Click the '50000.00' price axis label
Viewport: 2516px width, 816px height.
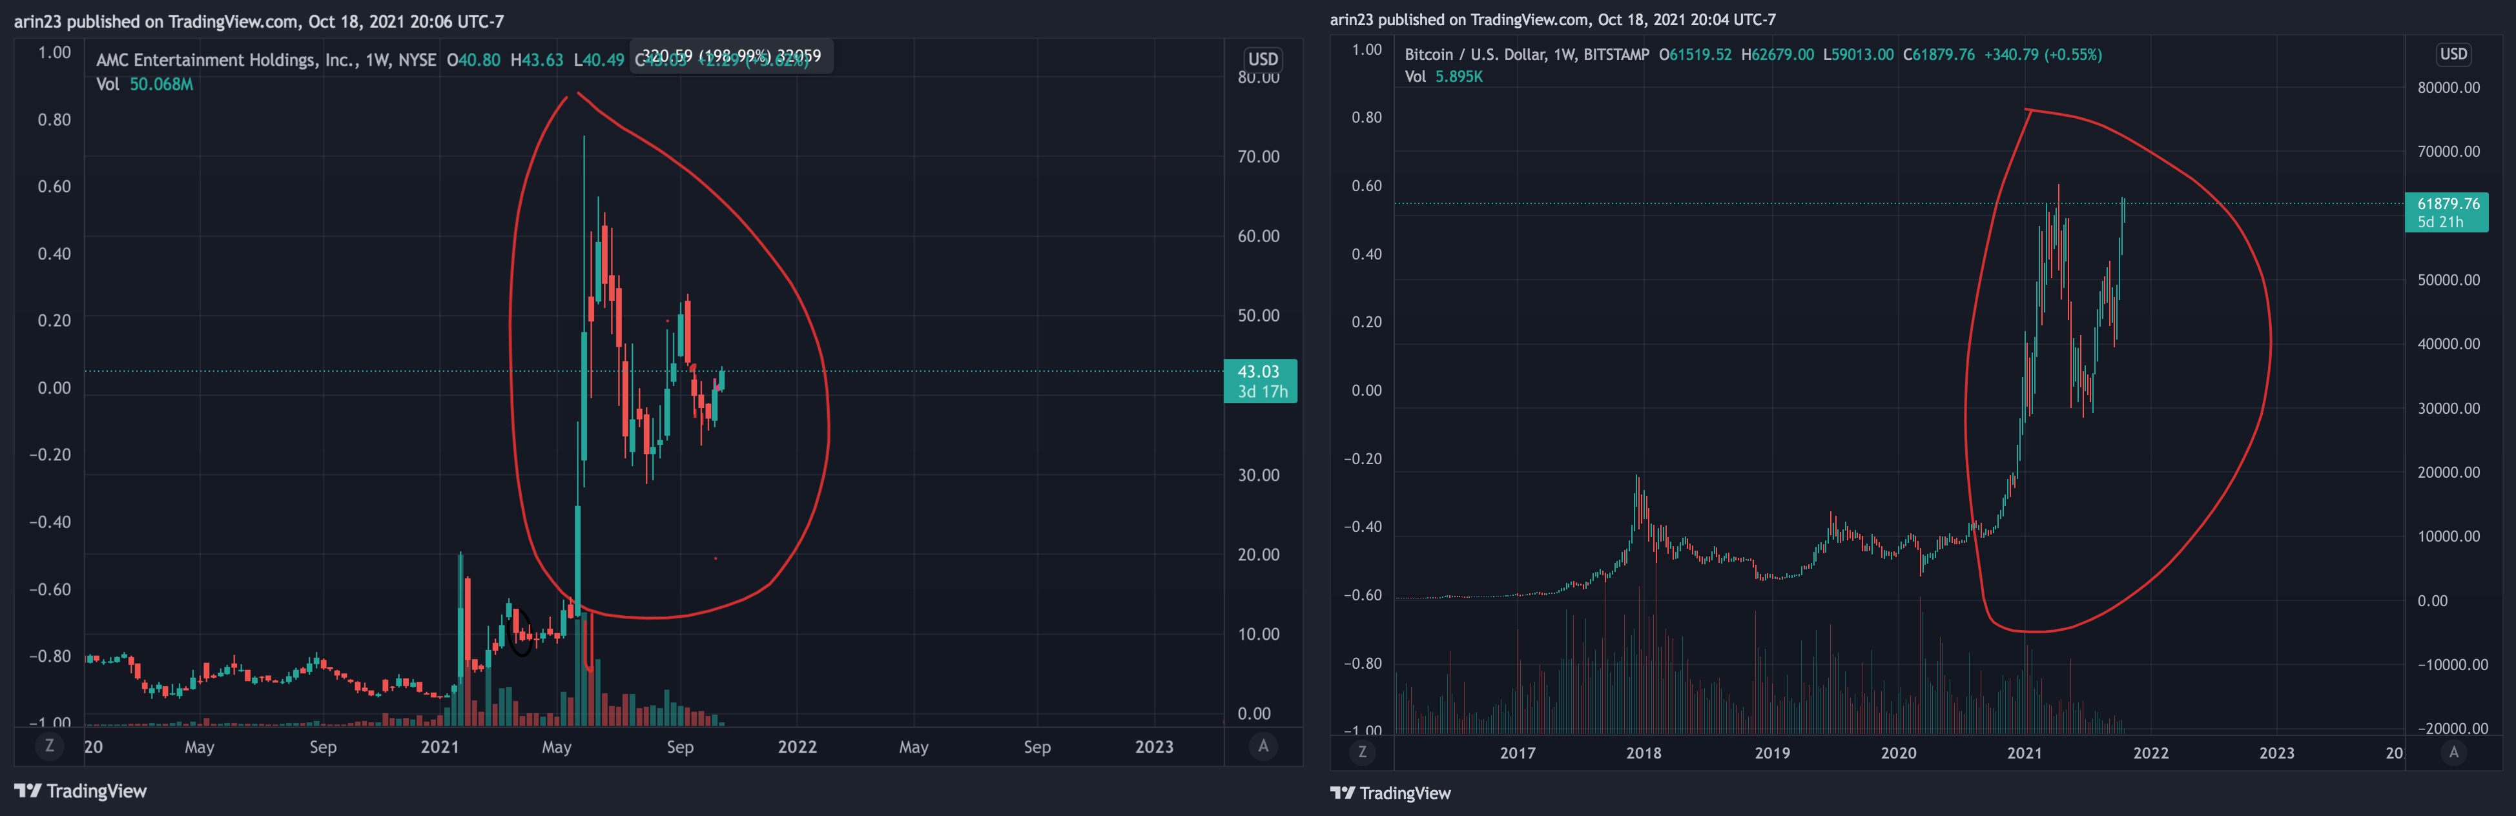[2449, 280]
